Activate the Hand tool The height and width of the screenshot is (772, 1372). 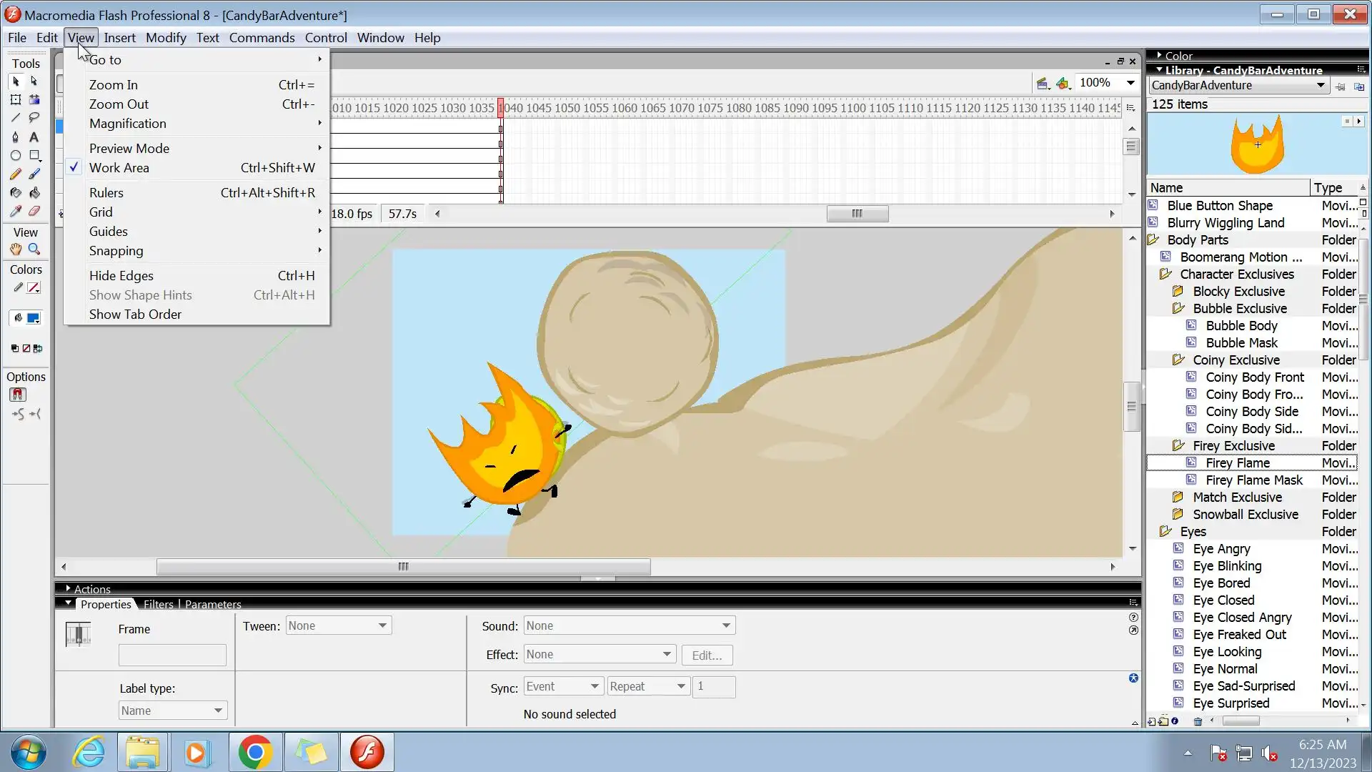[15, 249]
